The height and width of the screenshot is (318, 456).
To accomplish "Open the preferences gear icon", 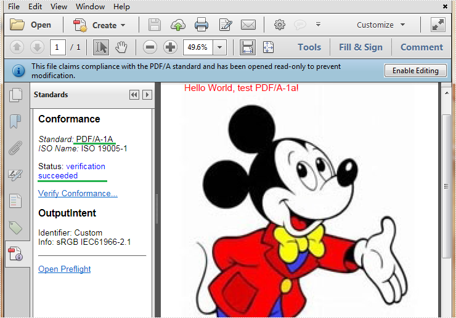I will [x=280, y=25].
